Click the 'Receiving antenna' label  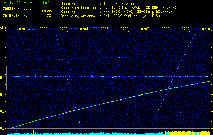pos(78,16)
